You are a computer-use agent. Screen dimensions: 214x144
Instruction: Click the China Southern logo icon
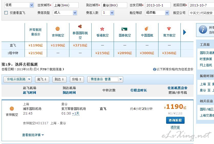pyautogui.click(x=169, y=28)
